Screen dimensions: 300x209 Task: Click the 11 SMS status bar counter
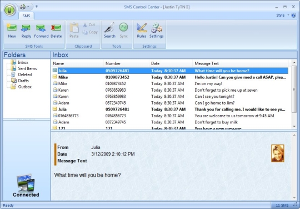pyautogui.click(x=282, y=205)
